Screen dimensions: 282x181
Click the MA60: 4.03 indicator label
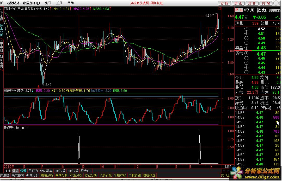[x=101, y=9]
